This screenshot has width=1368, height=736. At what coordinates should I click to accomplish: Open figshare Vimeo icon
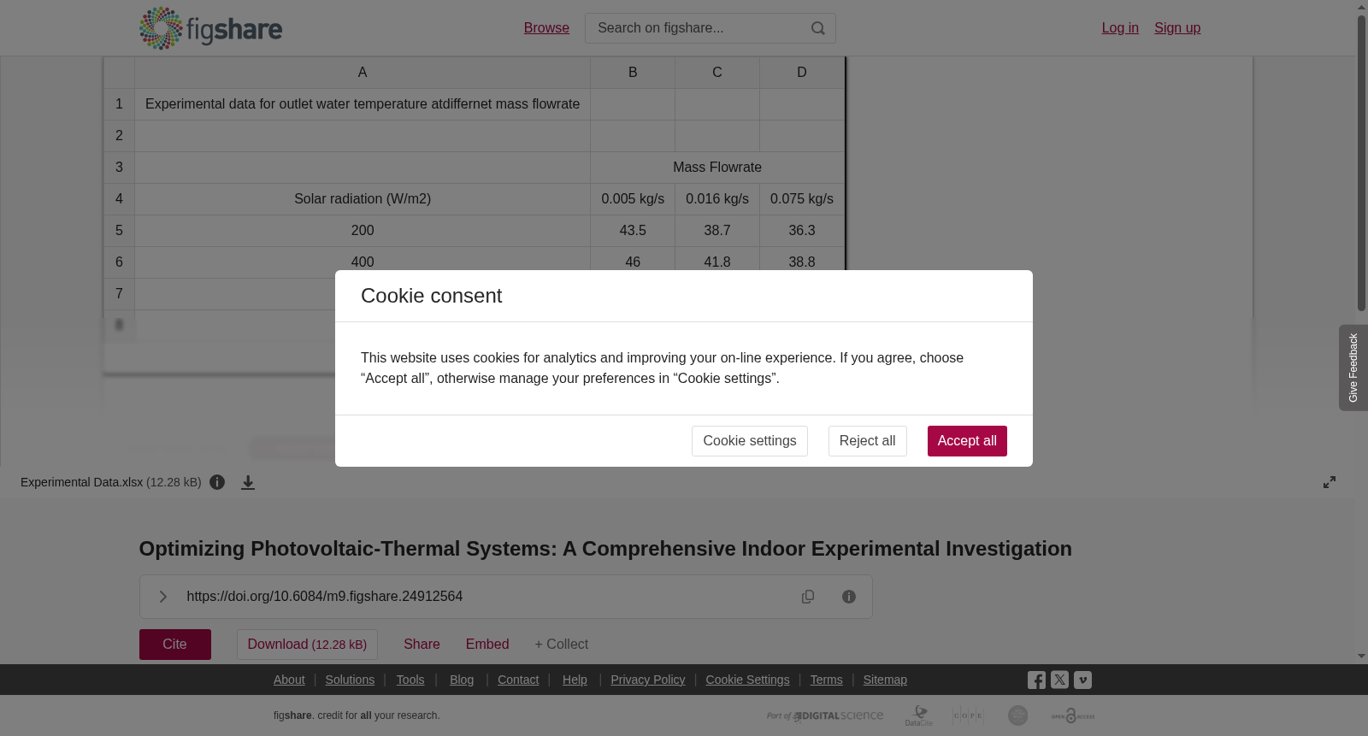pos(1082,680)
